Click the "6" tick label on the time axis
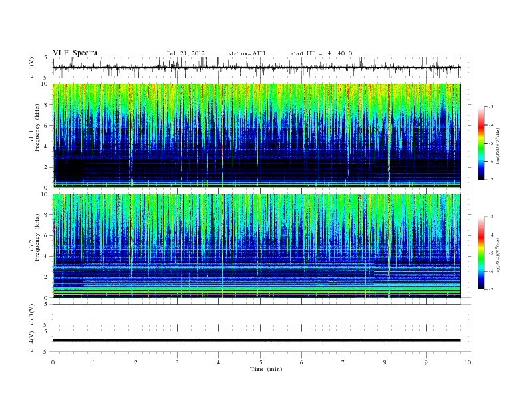The width and height of the screenshot is (527, 407). coord(301,362)
